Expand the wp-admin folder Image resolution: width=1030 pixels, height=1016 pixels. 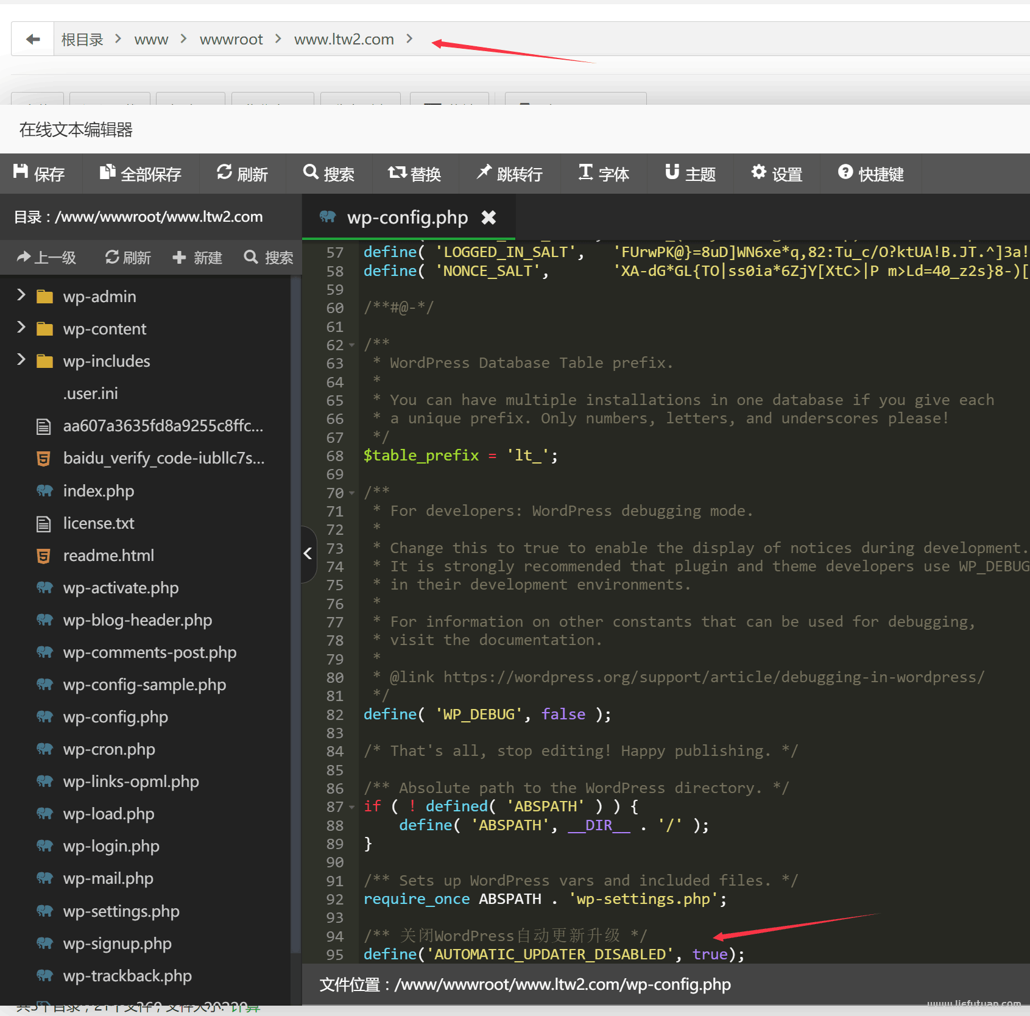(x=21, y=296)
